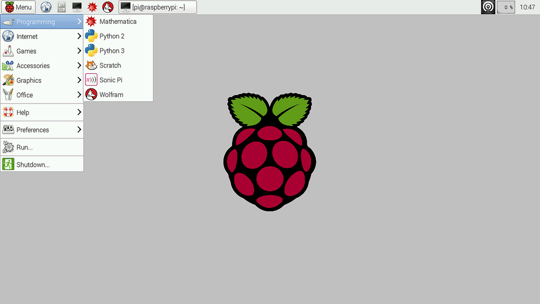
Task: Launch Scratch from the Programming submenu
Action: (109, 65)
